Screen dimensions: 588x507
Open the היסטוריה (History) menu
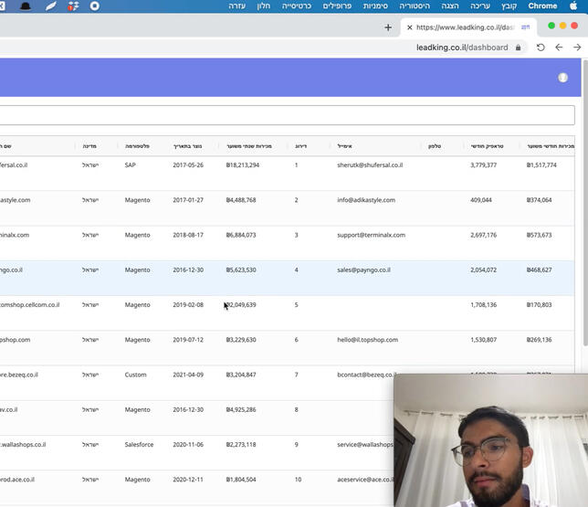415,5
